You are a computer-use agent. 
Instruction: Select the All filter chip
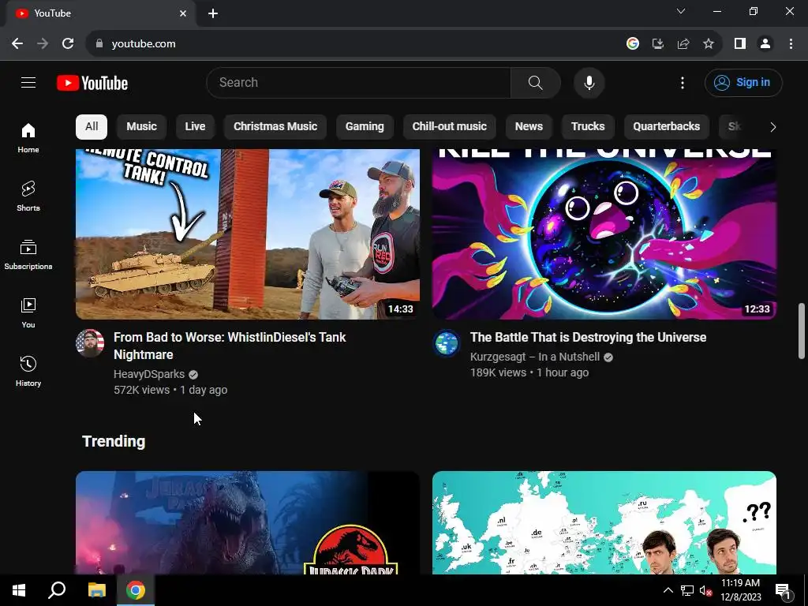click(92, 127)
